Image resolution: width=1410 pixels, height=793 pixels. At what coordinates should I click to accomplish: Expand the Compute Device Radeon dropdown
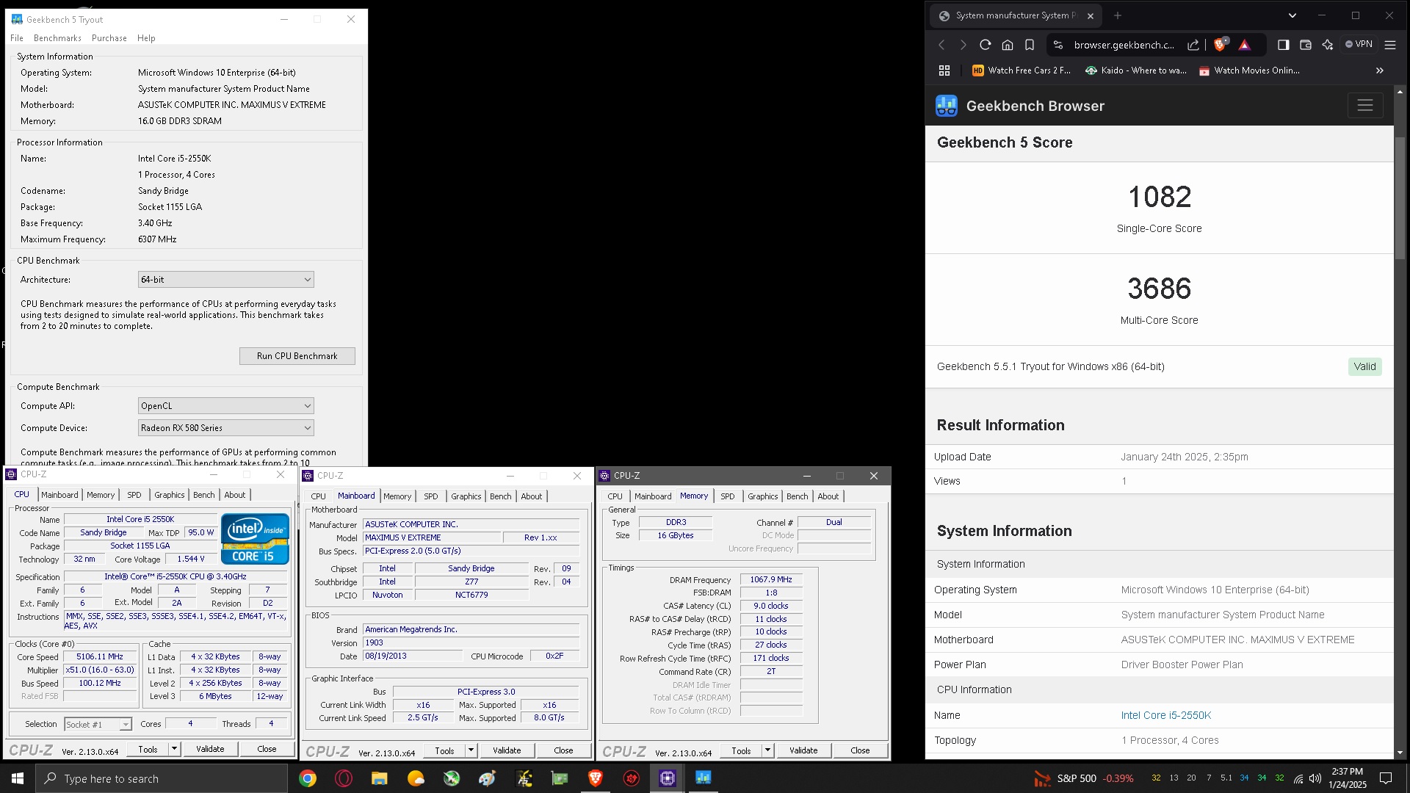click(226, 428)
